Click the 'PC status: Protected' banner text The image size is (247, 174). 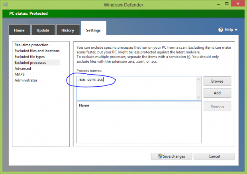coord(28,14)
